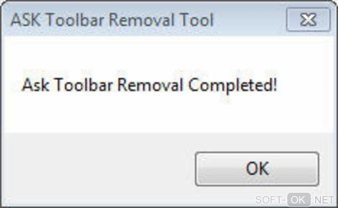The width and height of the screenshot is (338, 208).
Task: Click the 'SOFT-' part of the watermark
Action: tap(270, 200)
